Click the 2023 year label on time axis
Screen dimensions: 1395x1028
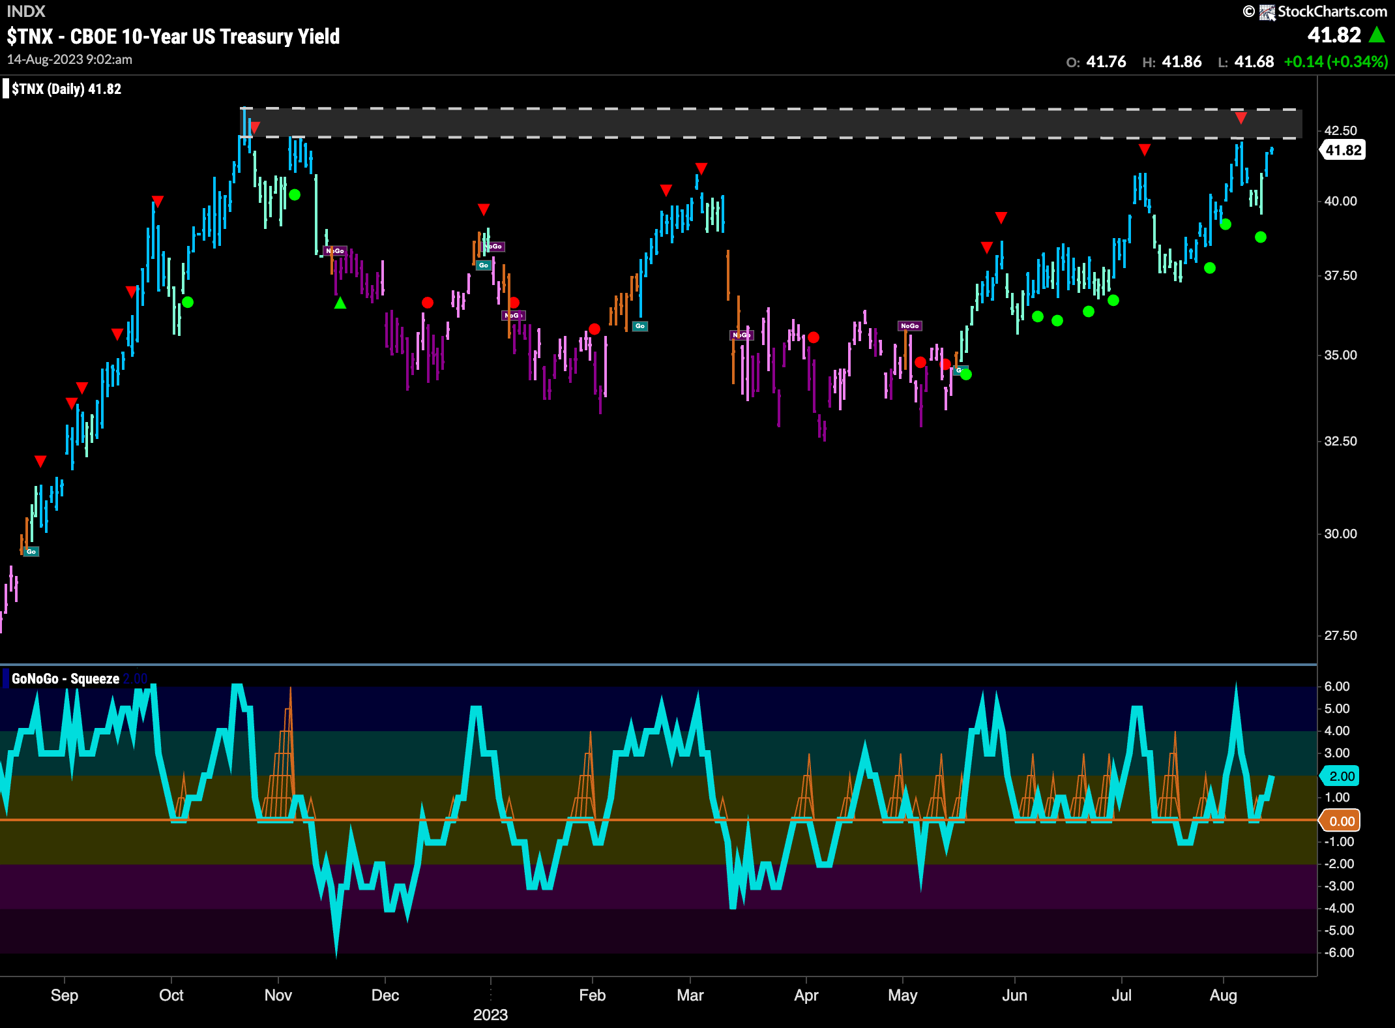490,1015
